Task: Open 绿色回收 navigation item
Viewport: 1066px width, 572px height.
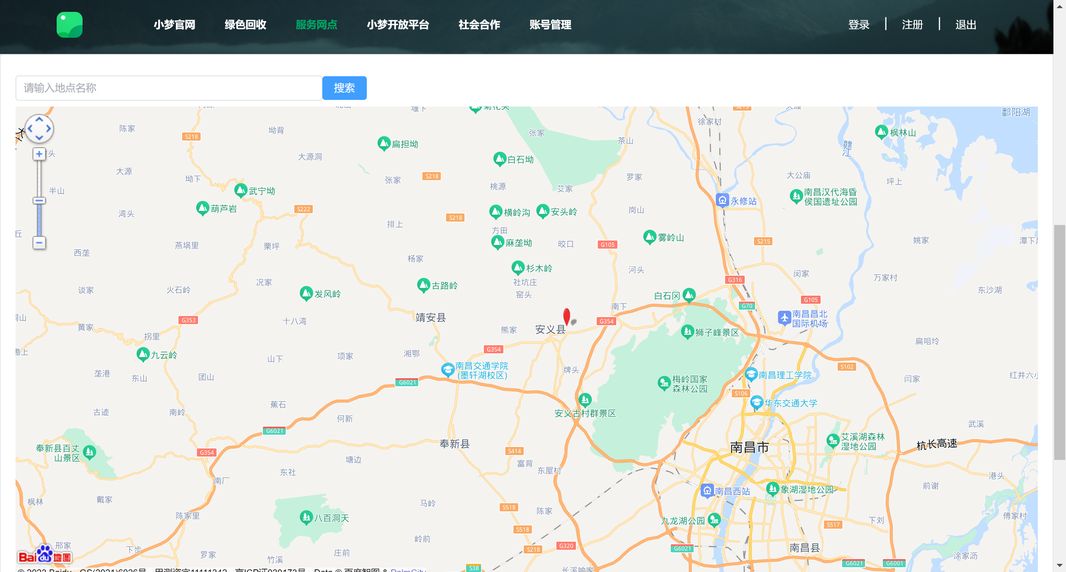Action: point(245,25)
